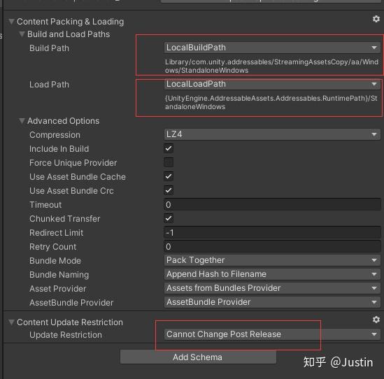
Task: Click the Use Asset Bundle Cache label
Action: [x=78, y=177]
